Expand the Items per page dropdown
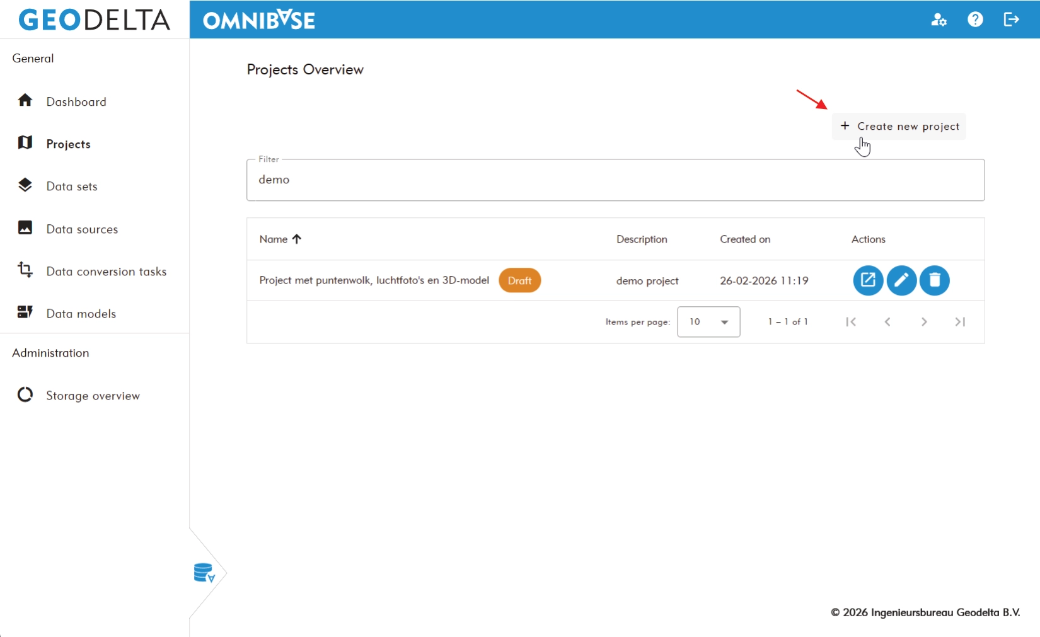The height and width of the screenshot is (637, 1040). pyautogui.click(x=708, y=322)
